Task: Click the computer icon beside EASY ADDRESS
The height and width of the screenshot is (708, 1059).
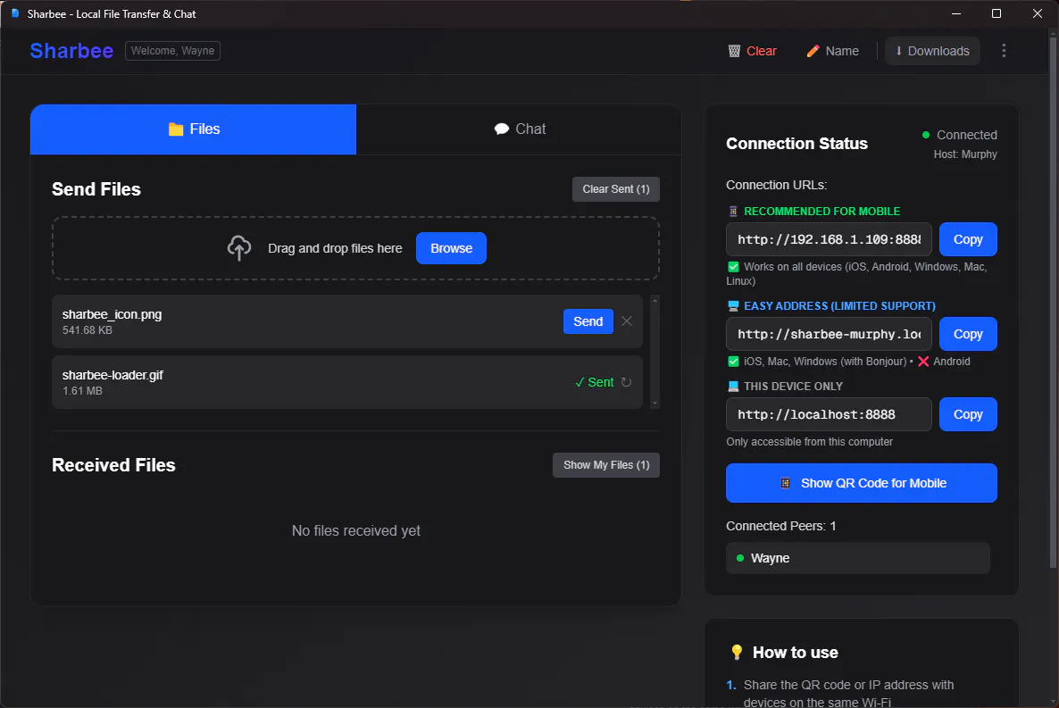Action: tap(733, 306)
